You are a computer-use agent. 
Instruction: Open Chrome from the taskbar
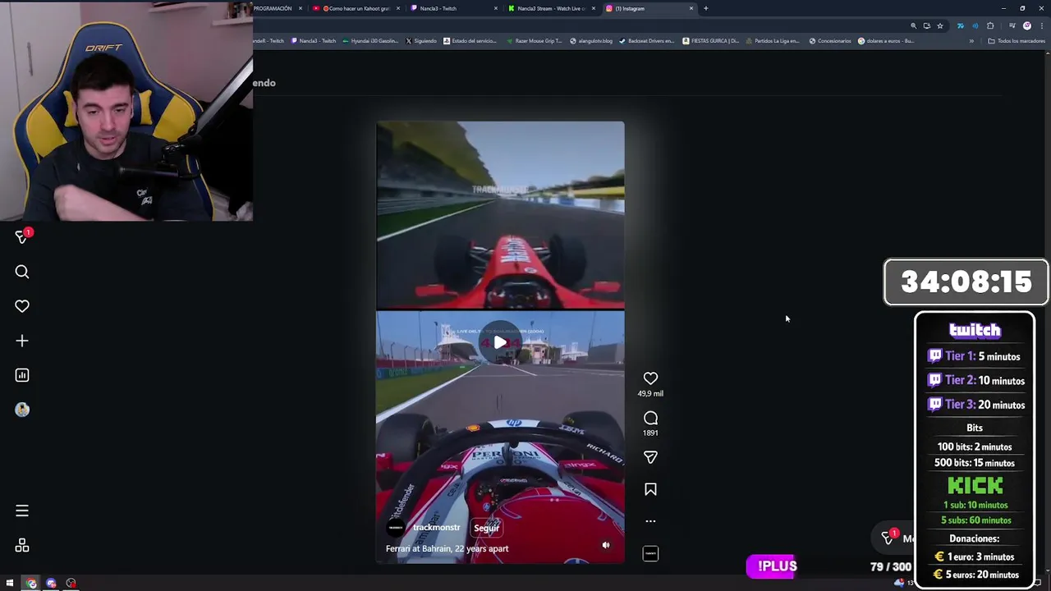(x=31, y=584)
